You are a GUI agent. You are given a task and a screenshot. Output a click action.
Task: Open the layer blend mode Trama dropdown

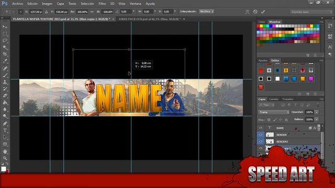pyautogui.click(x=274, y=112)
